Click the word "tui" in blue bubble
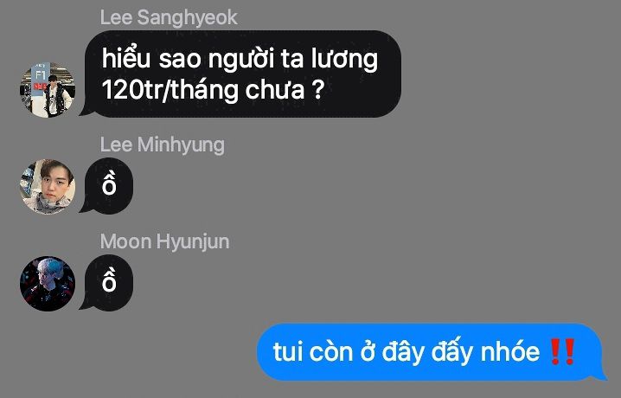The height and width of the screenshot is (398, 621). pyautogui.click(x=287, y=351)
